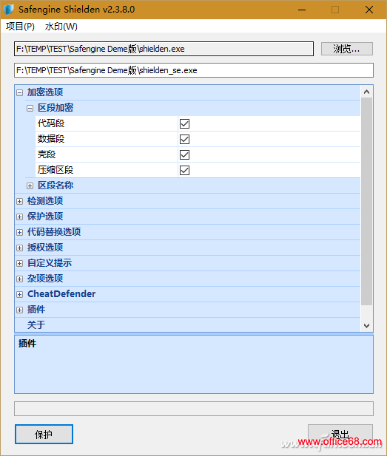The height and width of the screenshot is (456, 387).
Task: Uncheck the 壳段 checkbox
Action: coord(184,154)
